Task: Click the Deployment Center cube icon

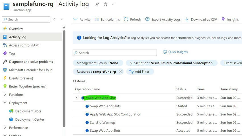Action: (x=11, y=119)
